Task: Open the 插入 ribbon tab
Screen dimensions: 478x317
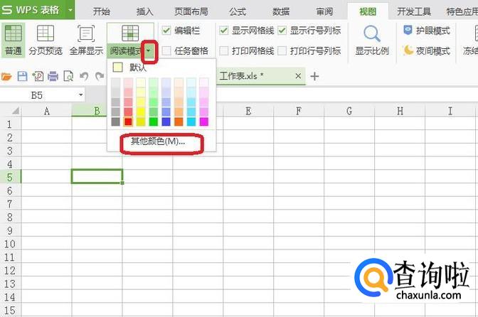Action: (x=144, y=11)
